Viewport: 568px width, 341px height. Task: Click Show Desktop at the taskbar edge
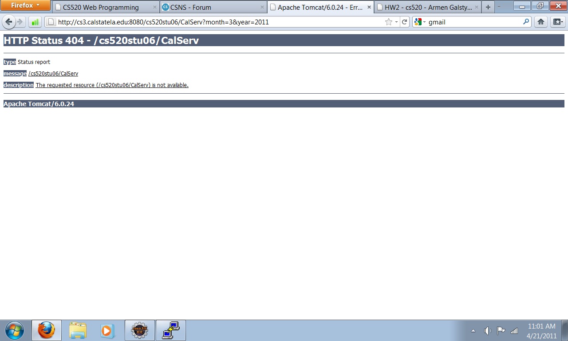564,330
